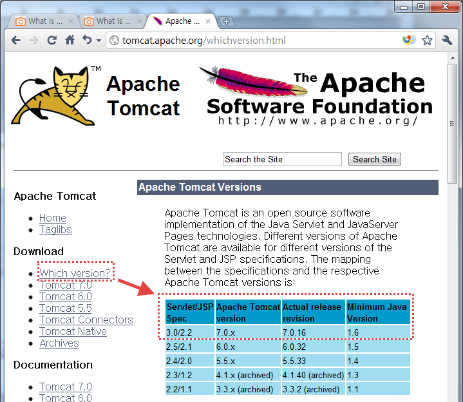This screenshot has height=402, width=463.
Task: Switch to the first 'What is ...' tab
Action: coord(42,21)
